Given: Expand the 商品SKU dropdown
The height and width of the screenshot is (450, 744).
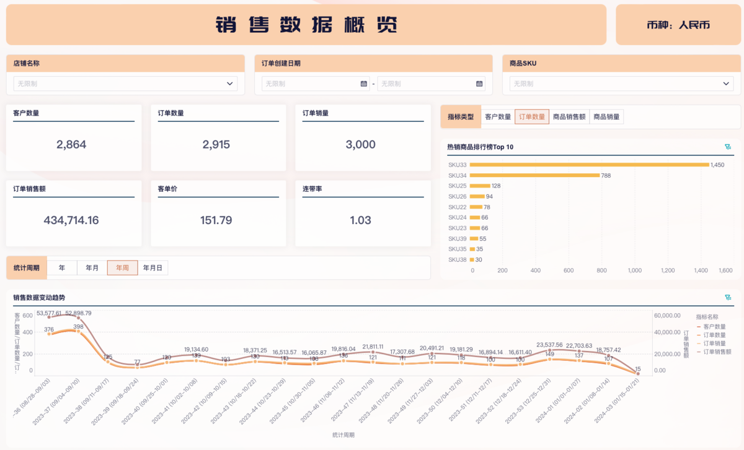Looking at the screenshot, I should click(727, 84).
